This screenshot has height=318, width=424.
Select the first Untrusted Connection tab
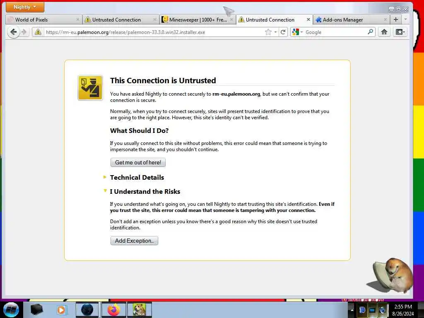point(120,19)
